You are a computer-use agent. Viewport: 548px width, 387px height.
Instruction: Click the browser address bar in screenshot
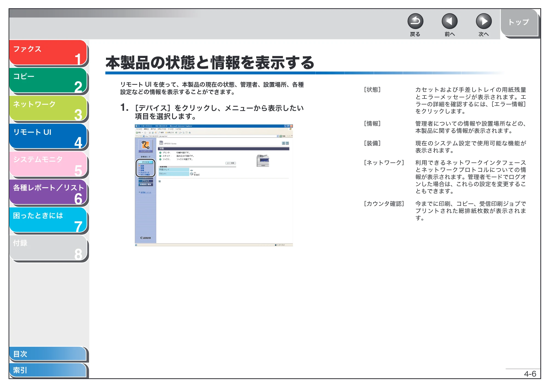click(x=210, y=136)
